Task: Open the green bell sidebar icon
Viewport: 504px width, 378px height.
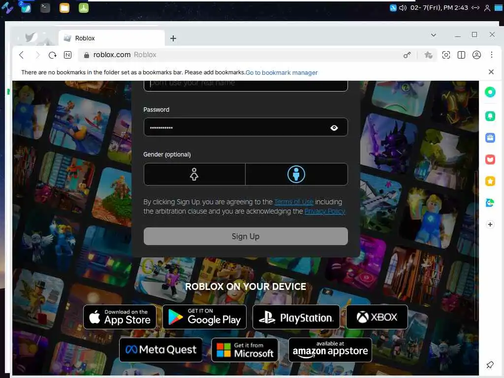Action: point(490,116)
